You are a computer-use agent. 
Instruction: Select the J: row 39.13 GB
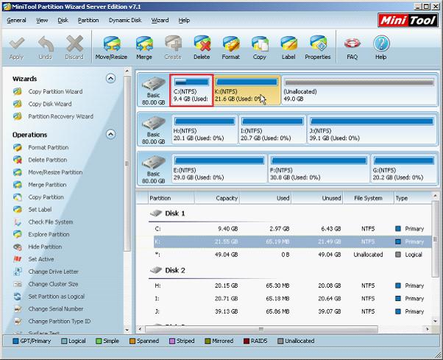(x=292, y=311)
